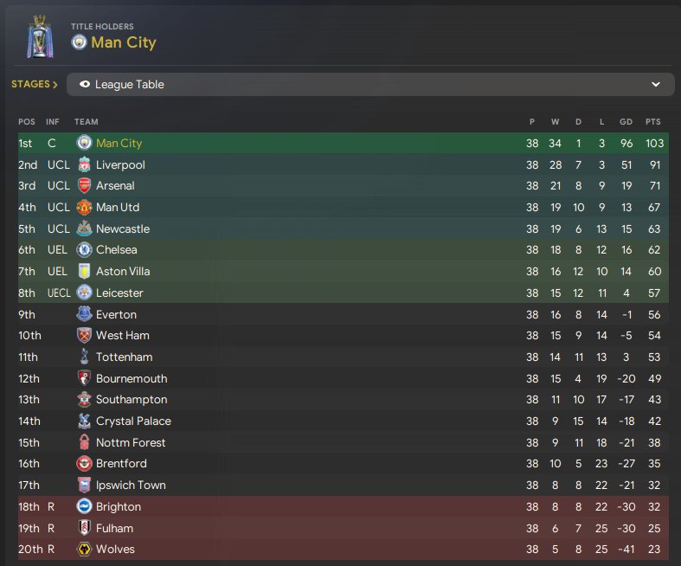Image resolution: width=681 pixels, height=566 pixels.
Task: Expand the League Table dropdown chevron
Action: click(656, 84)
